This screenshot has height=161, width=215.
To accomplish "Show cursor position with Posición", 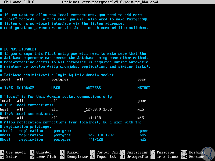I will pyautogui.click(x=165, y=152).
